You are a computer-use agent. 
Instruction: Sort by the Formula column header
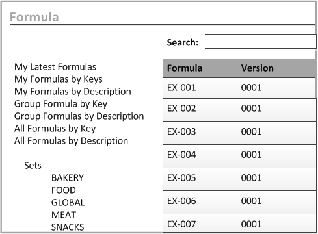pos(185,68)
